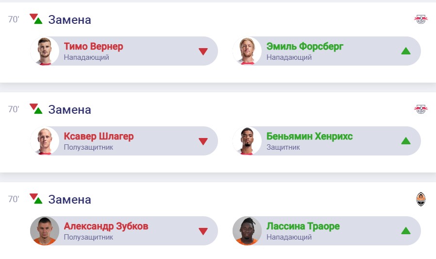Click RB Leipzig logo in first substitution card
The width and height of the screenshot is (436, 259).
coord(420,19)
